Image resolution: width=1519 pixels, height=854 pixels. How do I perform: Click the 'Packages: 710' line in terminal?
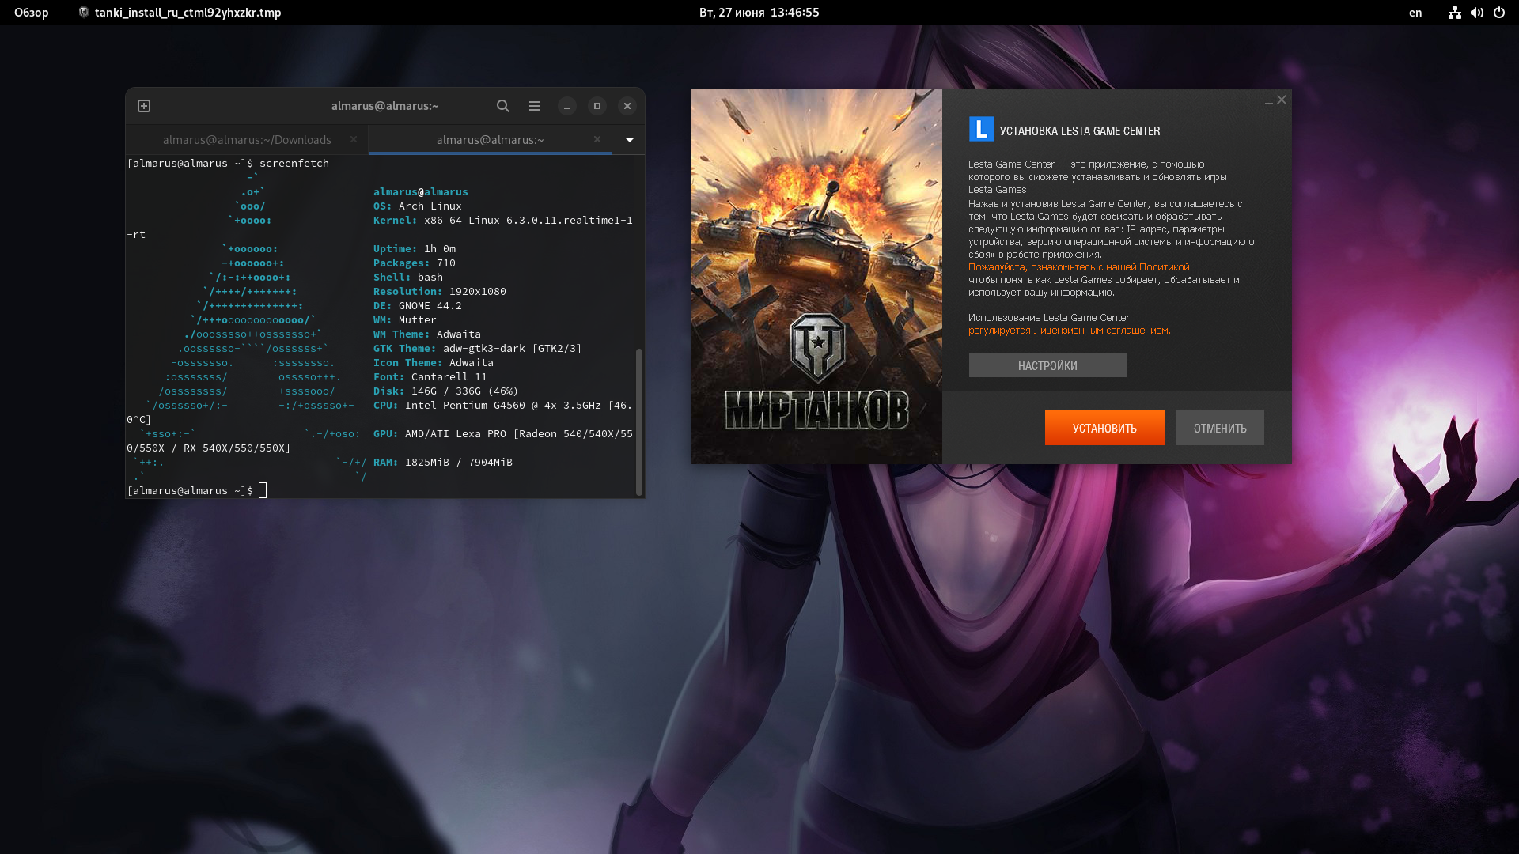click(x=415, y=263)
